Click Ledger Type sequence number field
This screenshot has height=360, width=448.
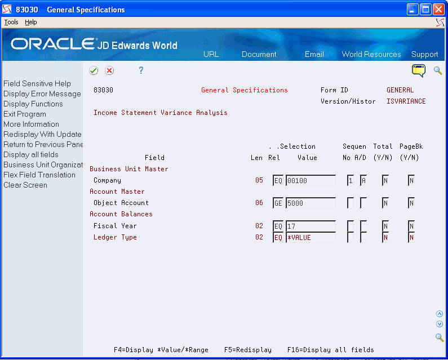pos(351,237)
